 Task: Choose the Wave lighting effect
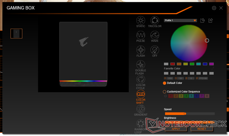155,37
